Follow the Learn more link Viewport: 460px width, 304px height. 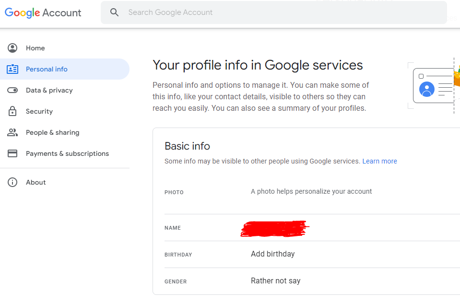tap(379, 161)
